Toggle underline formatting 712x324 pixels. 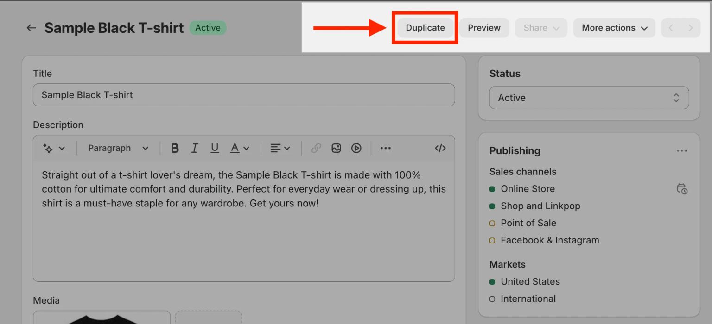(215, 148)
